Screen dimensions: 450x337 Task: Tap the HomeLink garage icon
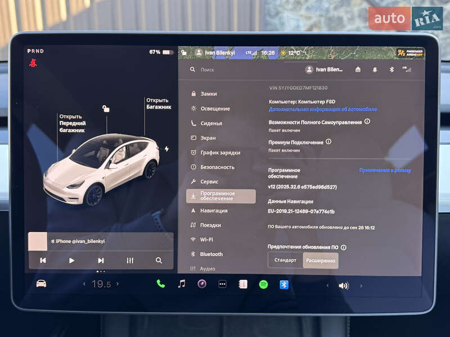coord(358,69)
